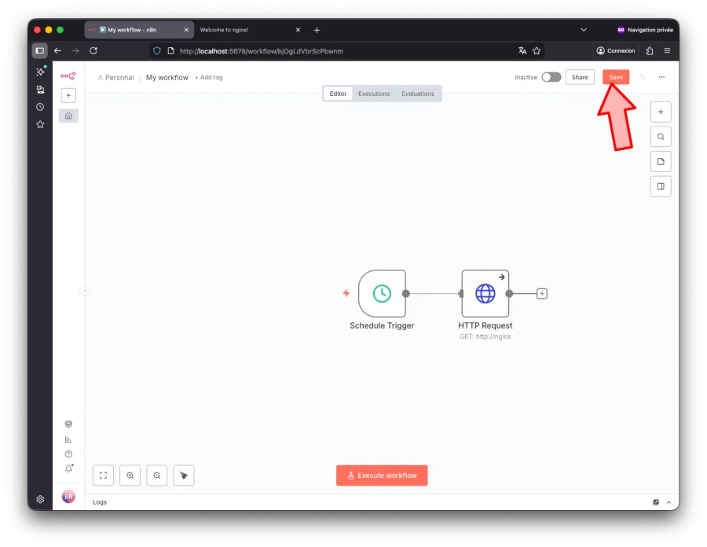Zoom to fit using the fit-view icon
Screen dimensions: 707x547
click(x=103, y=475)
